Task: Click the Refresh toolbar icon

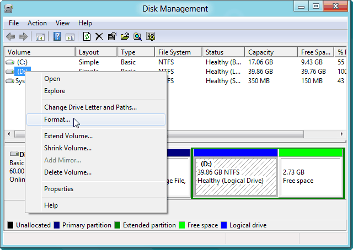Action: click(x=87, y=36)
